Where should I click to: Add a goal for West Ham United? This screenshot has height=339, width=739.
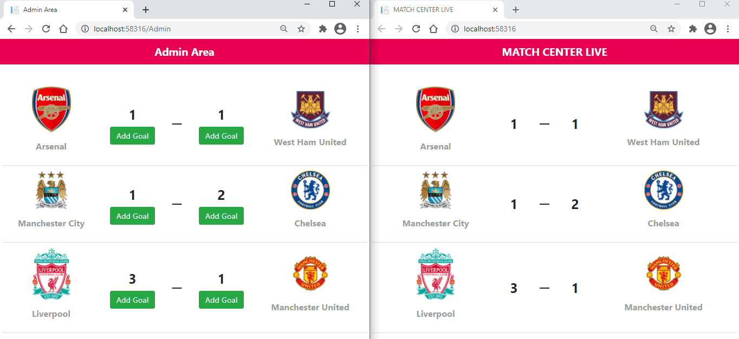click(x=221, y=136)
